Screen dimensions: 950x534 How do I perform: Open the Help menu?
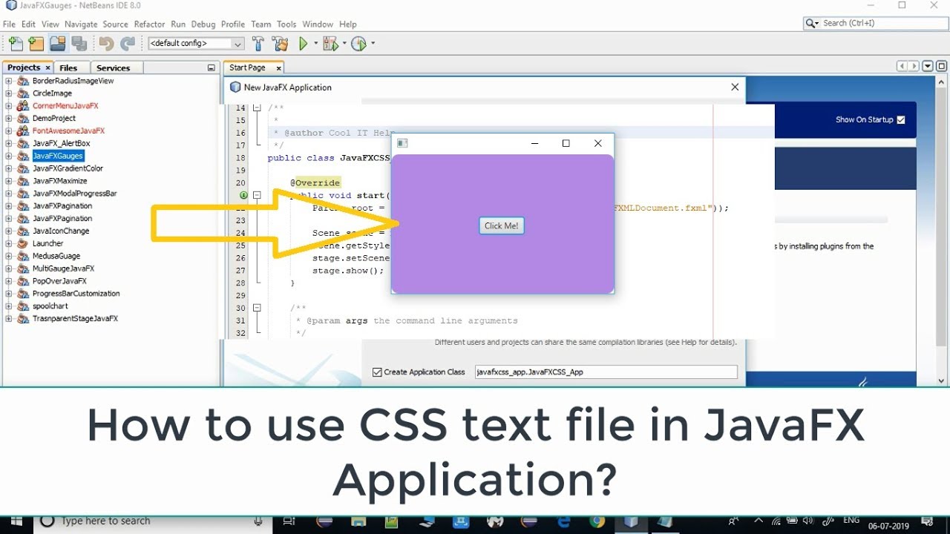coord(347,24)
